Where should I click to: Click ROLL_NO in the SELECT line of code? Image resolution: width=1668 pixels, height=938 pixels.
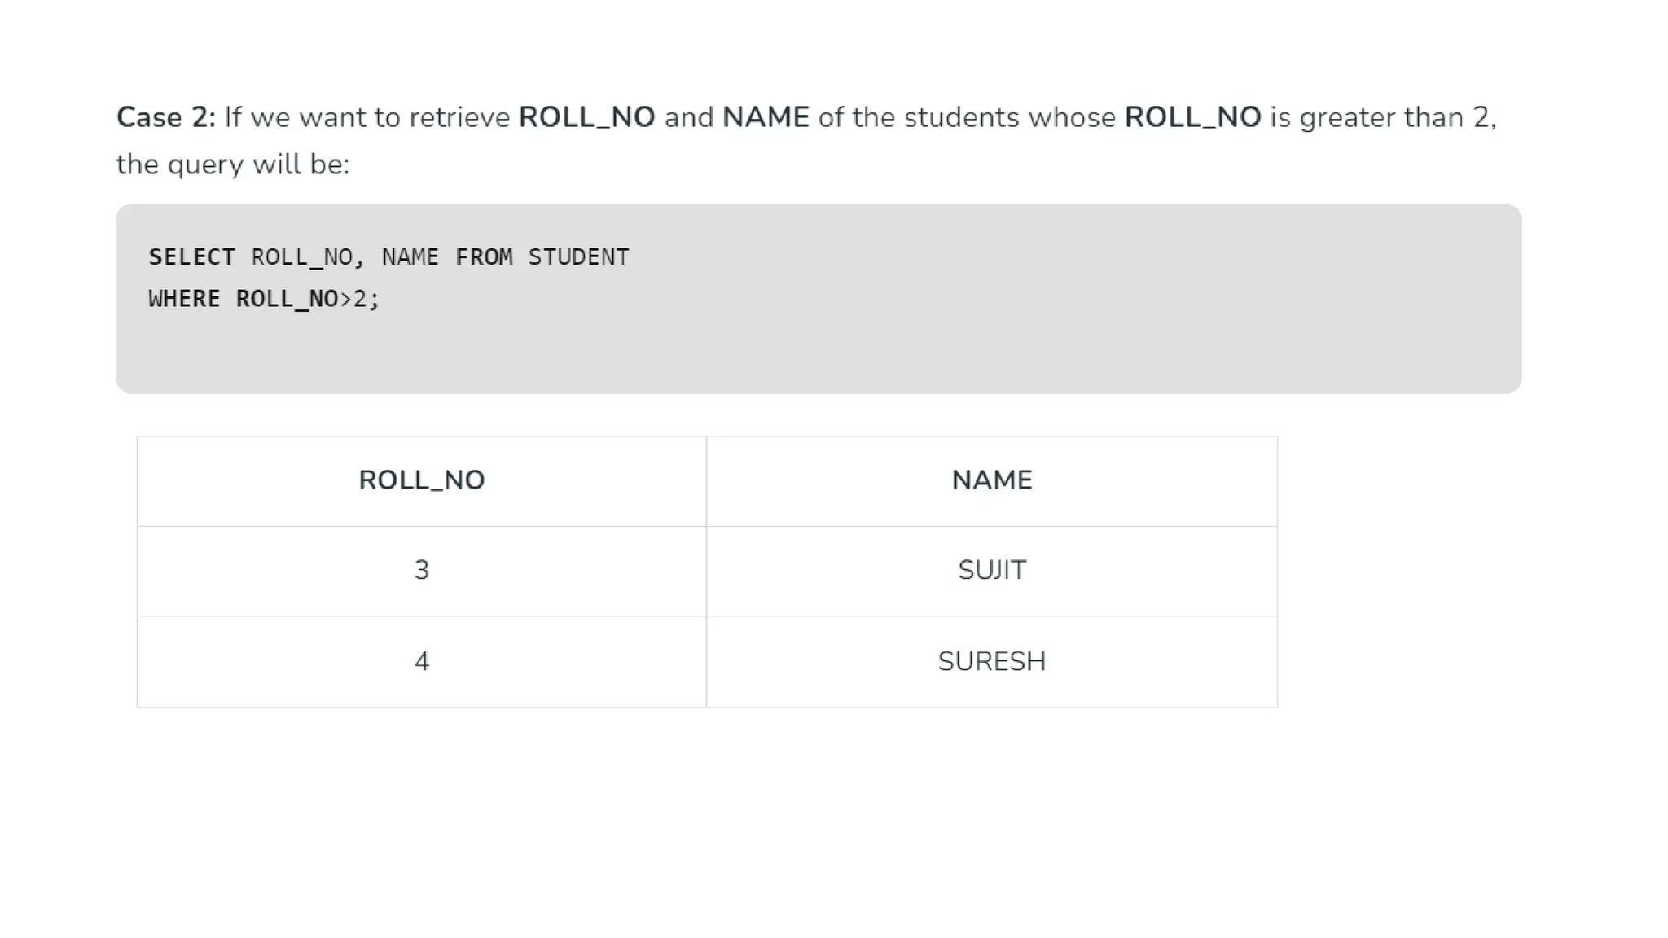point(301,257)
